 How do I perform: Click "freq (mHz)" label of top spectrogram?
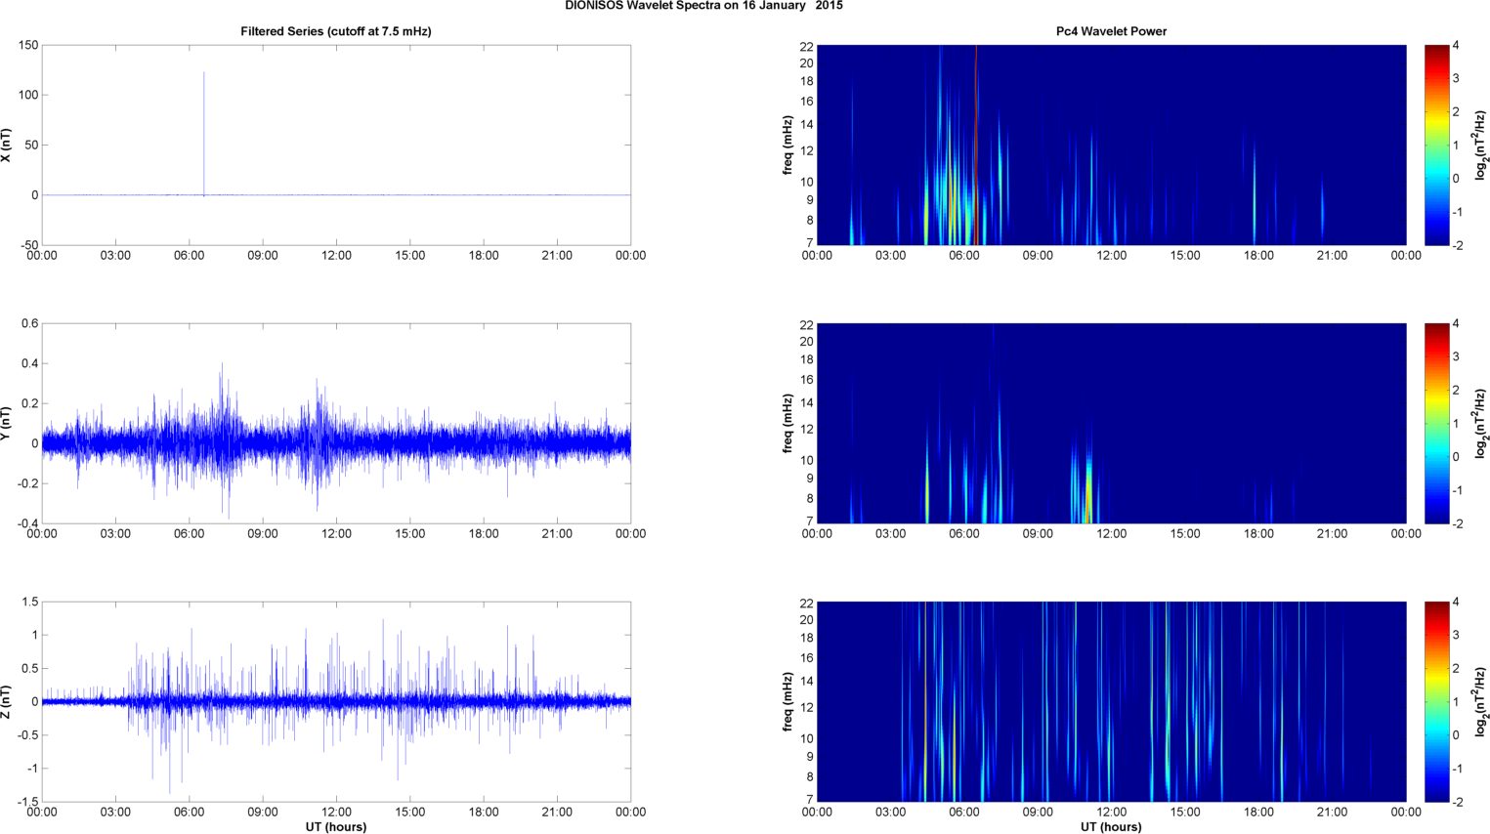(788, 145)
